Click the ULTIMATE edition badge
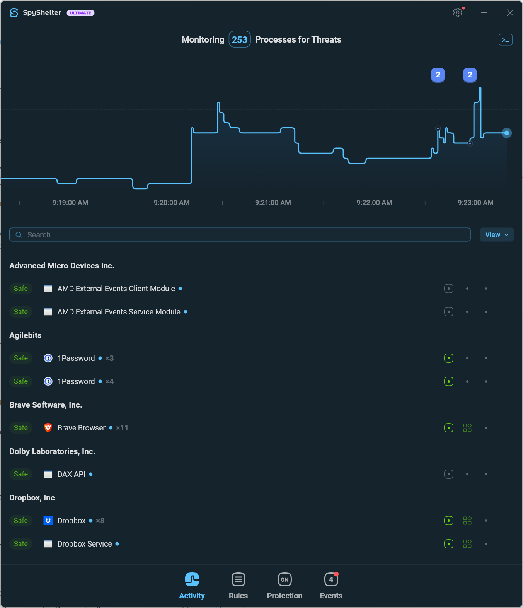The image size is (523, 608). tap(80, 13)
